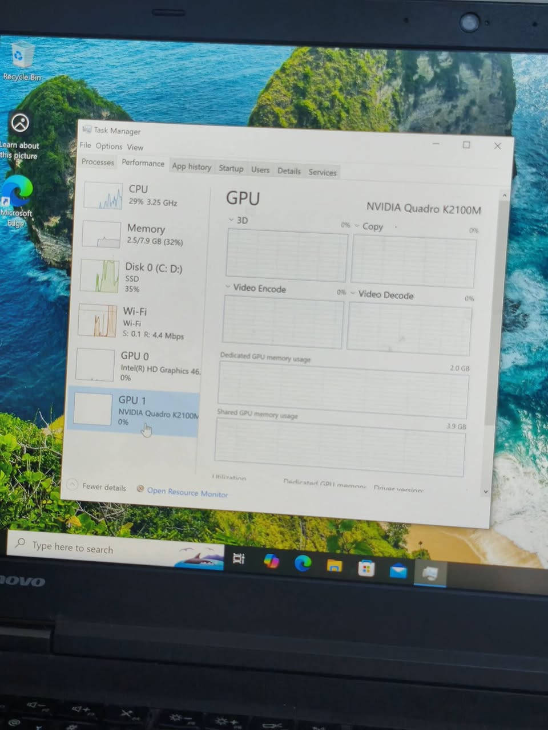The height and width of the screenshot is (730, 548).
Task: Click the 'S: 0.1 R: 4.4 Mbps' text
Action: point(153,335)
